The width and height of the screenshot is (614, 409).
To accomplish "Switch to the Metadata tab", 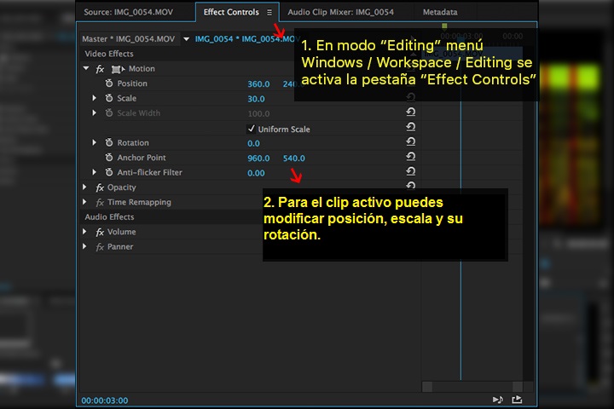I will [440, 12].
